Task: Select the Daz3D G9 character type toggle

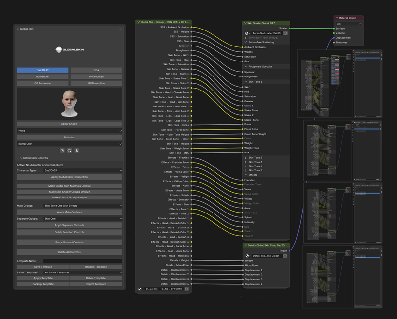Action: [43, 70]
